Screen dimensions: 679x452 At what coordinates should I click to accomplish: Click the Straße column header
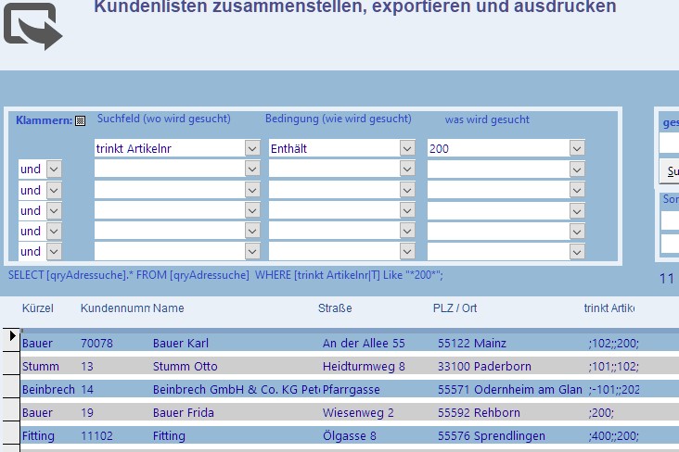[335, 308]
